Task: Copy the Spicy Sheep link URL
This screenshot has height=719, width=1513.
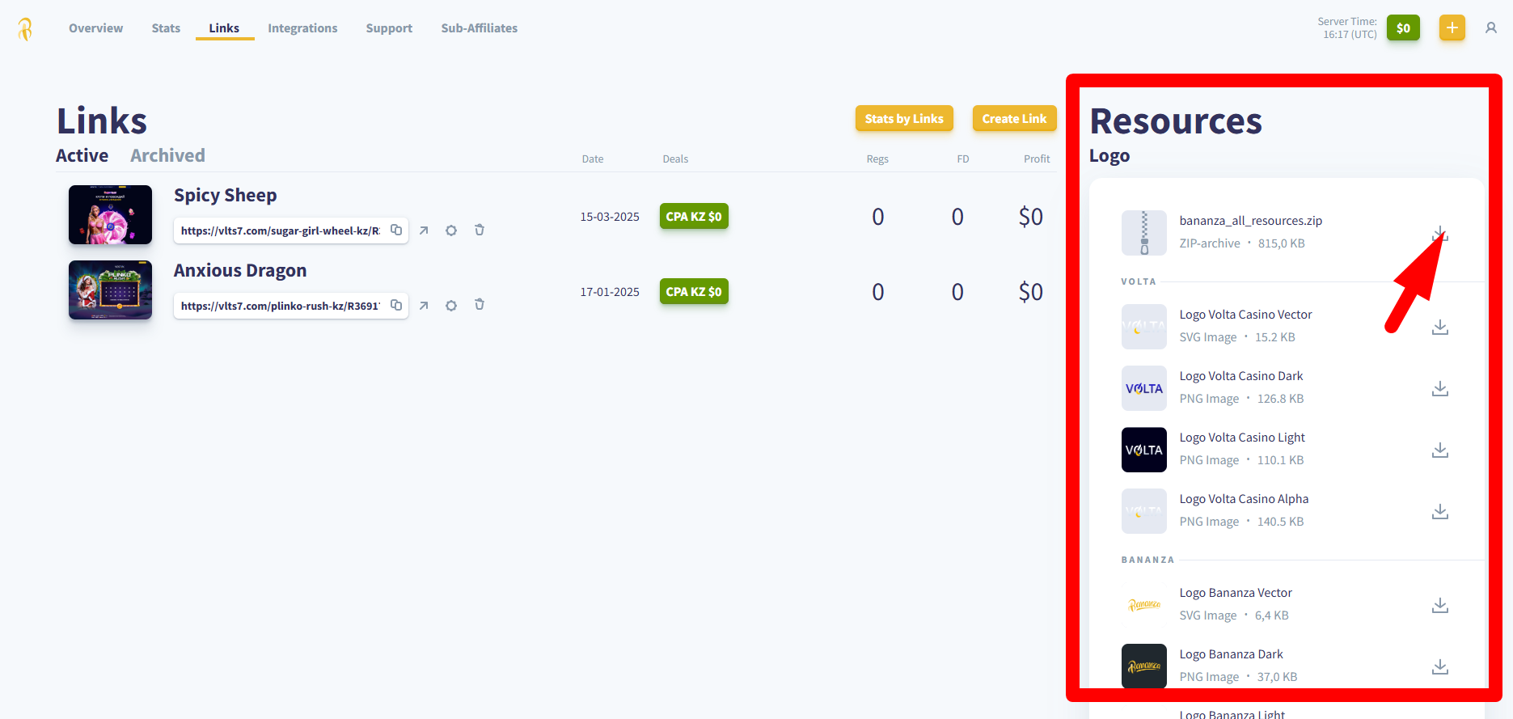Action: click(x=396, y=230)
